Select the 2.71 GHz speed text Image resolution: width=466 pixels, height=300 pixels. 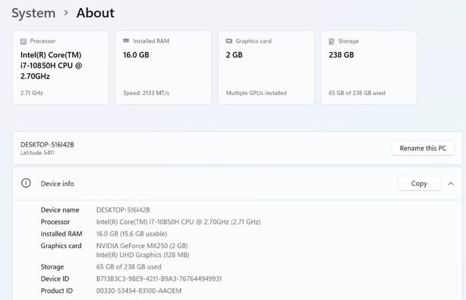(31, 93)
